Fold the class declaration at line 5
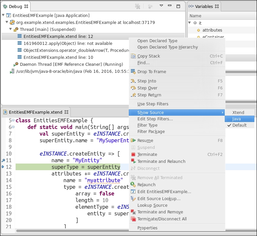 click(13, 120)
